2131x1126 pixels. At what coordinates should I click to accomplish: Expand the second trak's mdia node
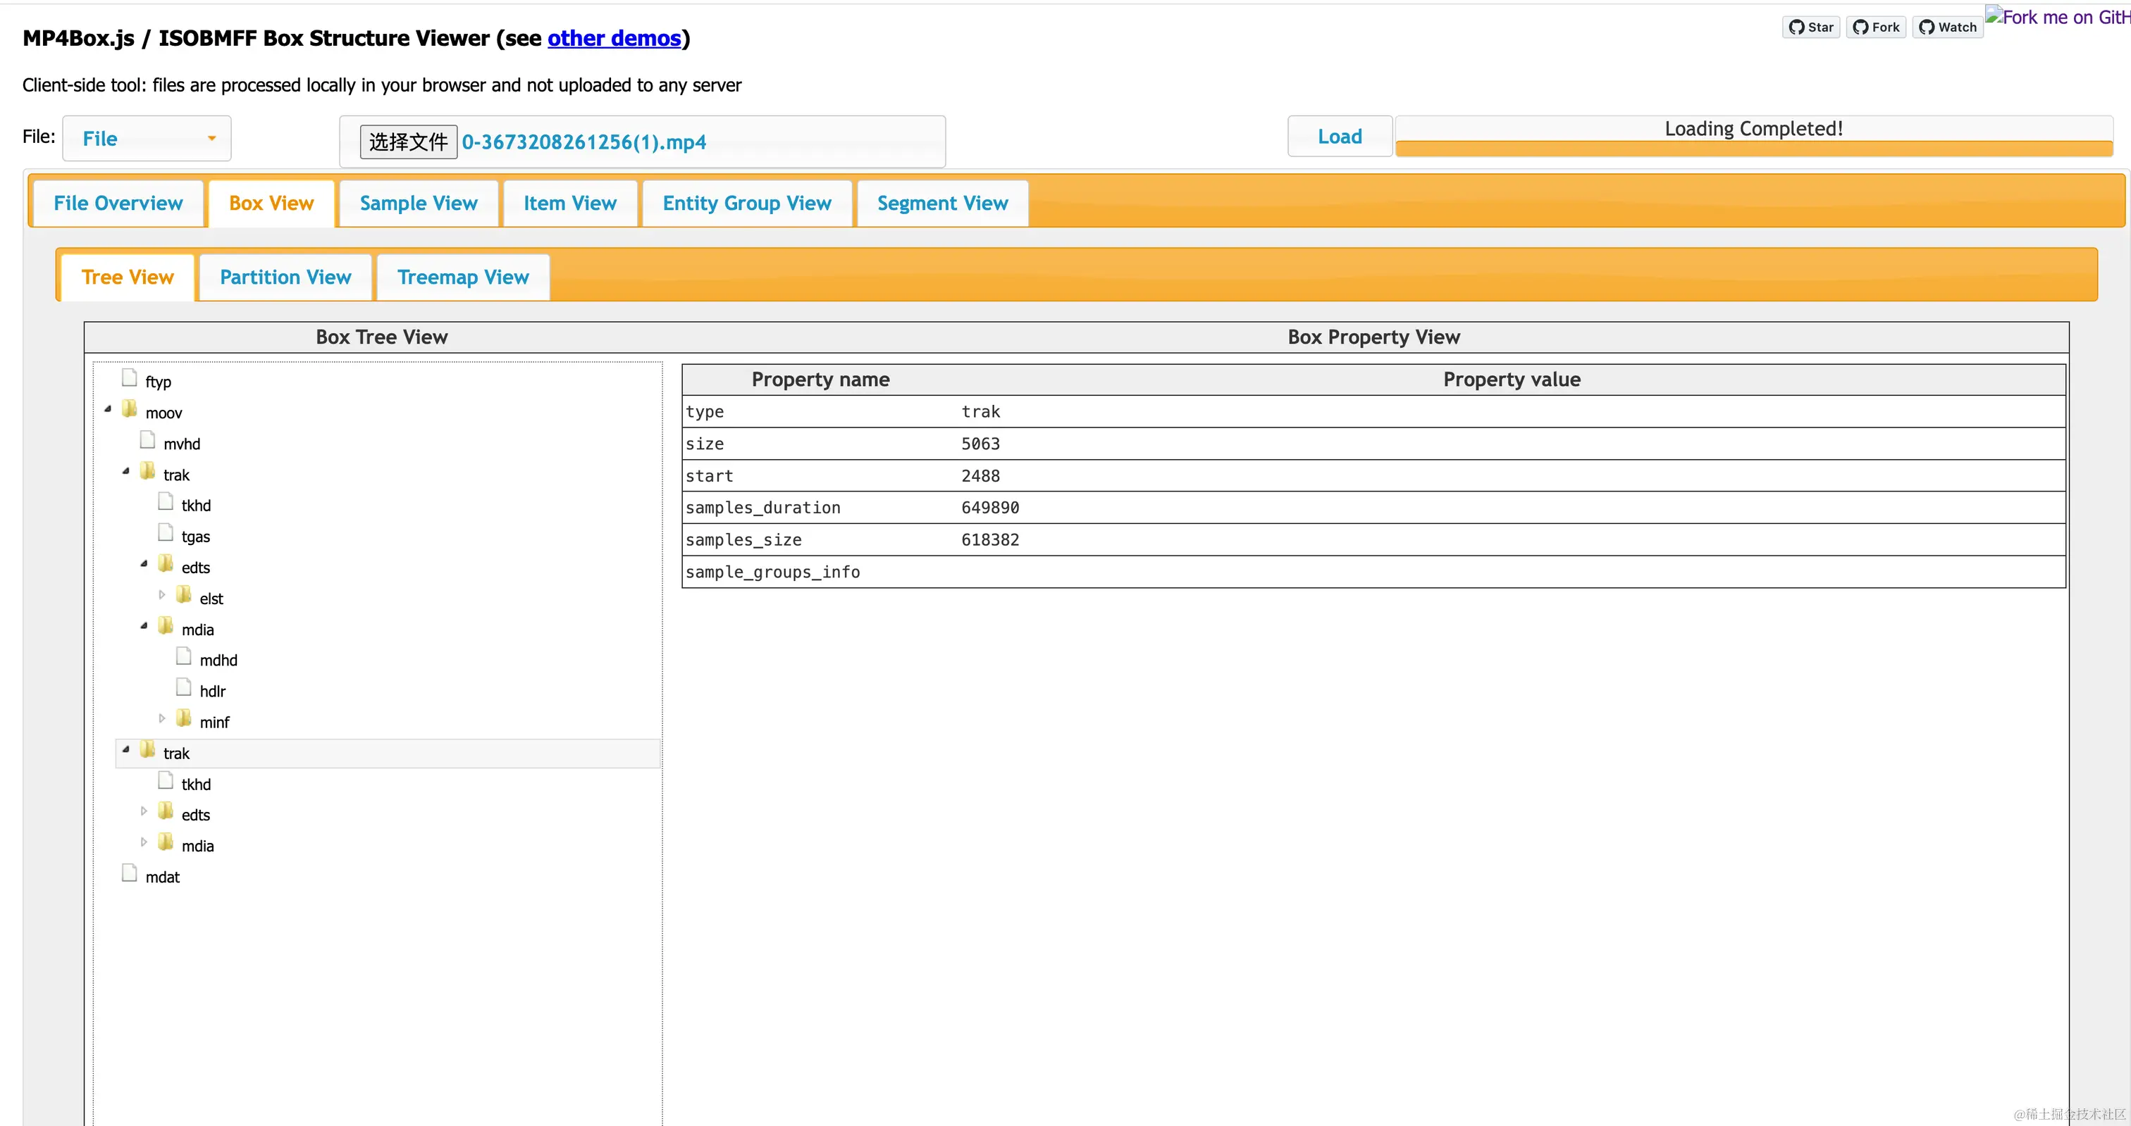[x=144, y=842]
